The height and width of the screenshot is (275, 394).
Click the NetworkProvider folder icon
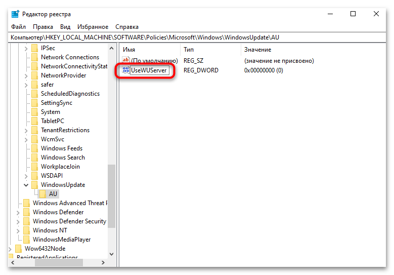(x=35, y=75)
